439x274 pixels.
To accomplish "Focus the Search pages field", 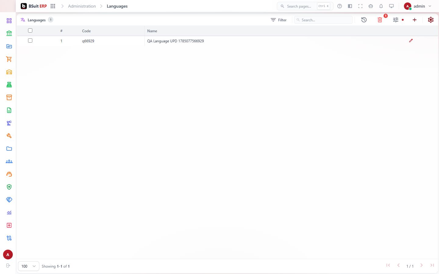I will click(305, 6).
